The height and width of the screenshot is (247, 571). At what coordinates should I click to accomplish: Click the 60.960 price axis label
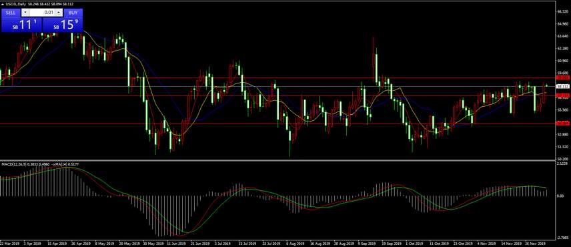562,61
